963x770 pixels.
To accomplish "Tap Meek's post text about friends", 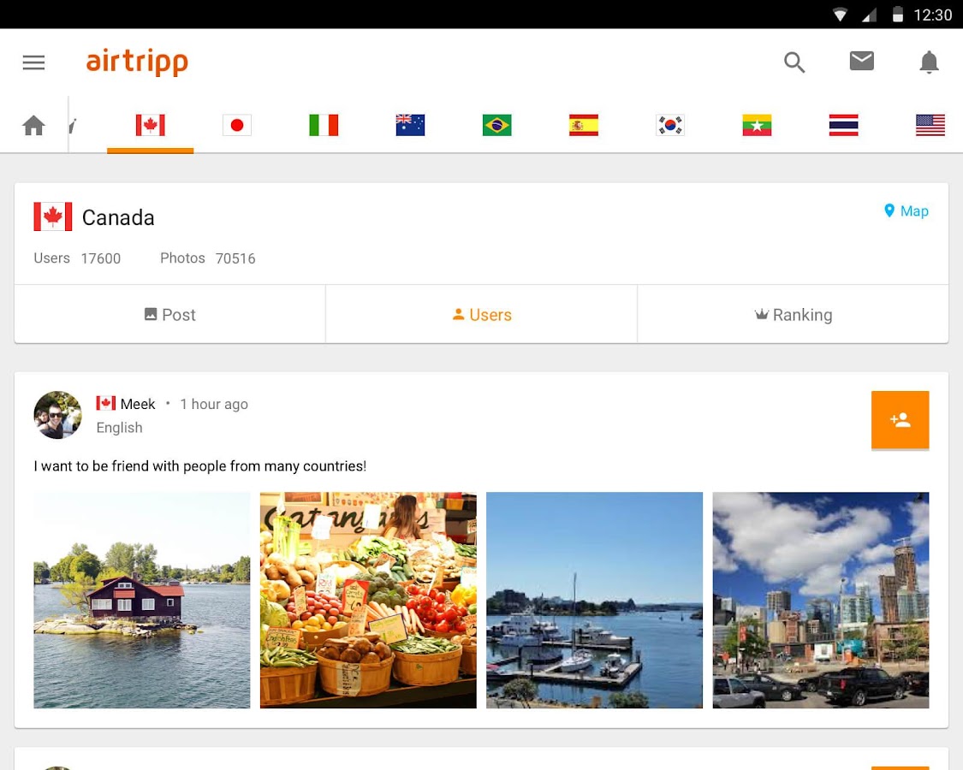I will (200, 466).
